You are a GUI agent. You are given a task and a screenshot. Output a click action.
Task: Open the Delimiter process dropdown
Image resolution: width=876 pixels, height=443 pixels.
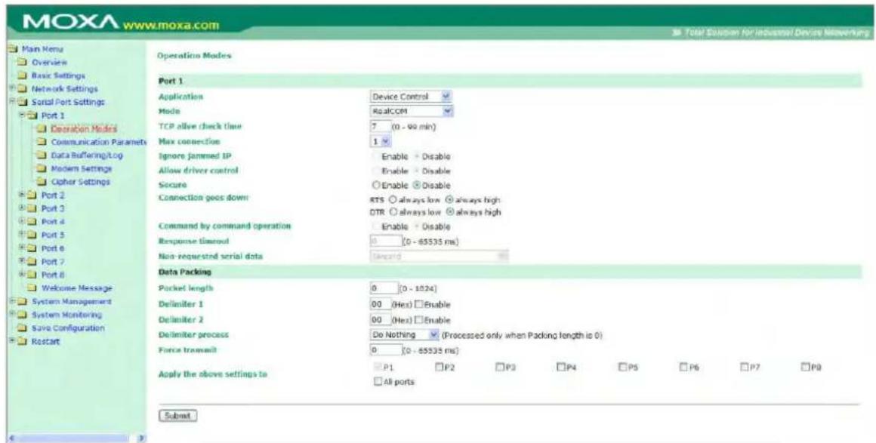[x=405, y=335]
